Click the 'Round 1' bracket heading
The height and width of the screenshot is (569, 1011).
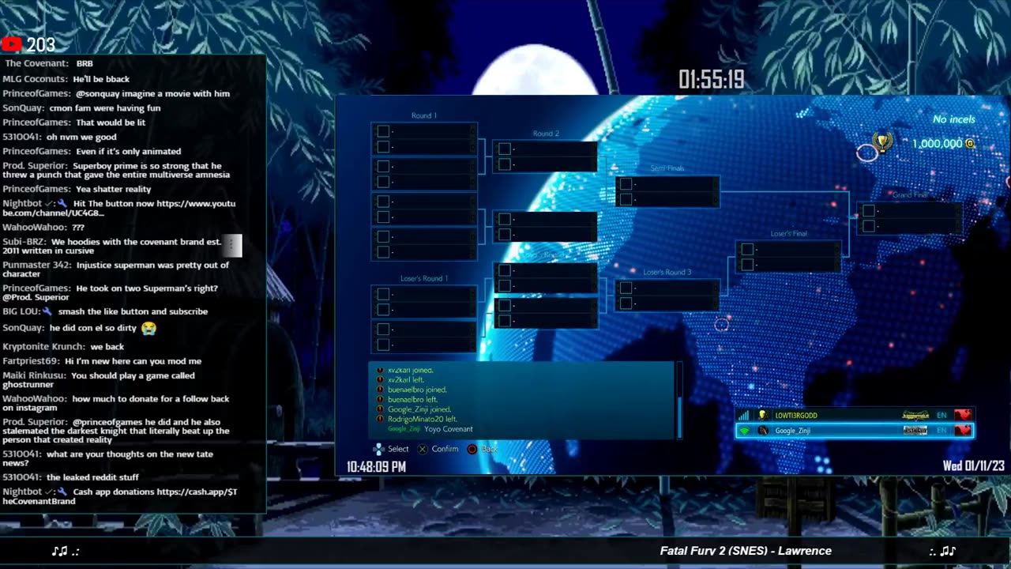pos(424,116)
